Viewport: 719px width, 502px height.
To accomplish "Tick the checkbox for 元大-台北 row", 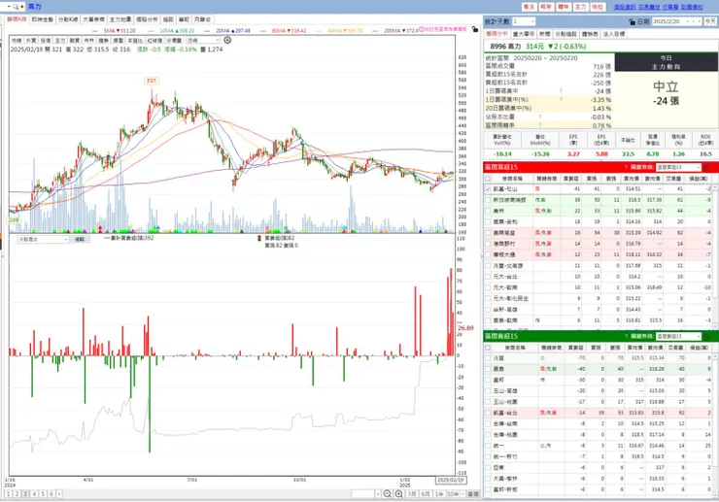I will (x=488, y=277).
